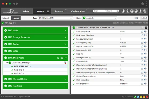Expand the EMC Storage Processor layer
The height and width of the screenshot is (99, 149).
[x=35, y=37]
